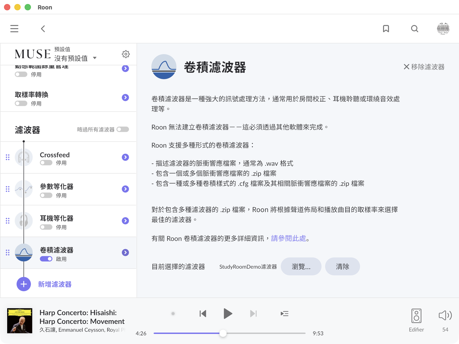Image resolution: width=459 pixels, height=344 pixels.
Task: Click the Harp Concerto track title
Action: (x=82, y=317)
